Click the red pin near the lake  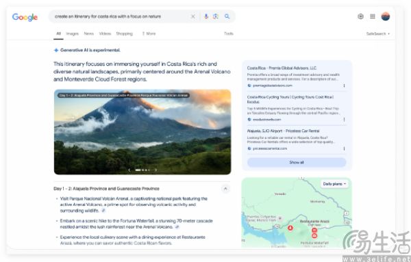290,228
